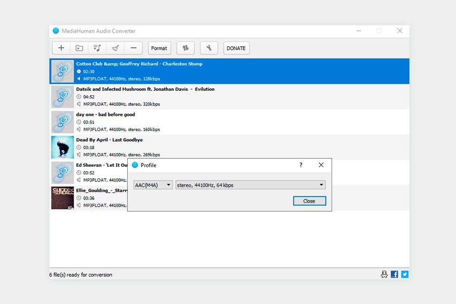Start conversion with the arrows icon
Image resolution: width=456 pixels, height=304 pixels.
click(185, 48)
